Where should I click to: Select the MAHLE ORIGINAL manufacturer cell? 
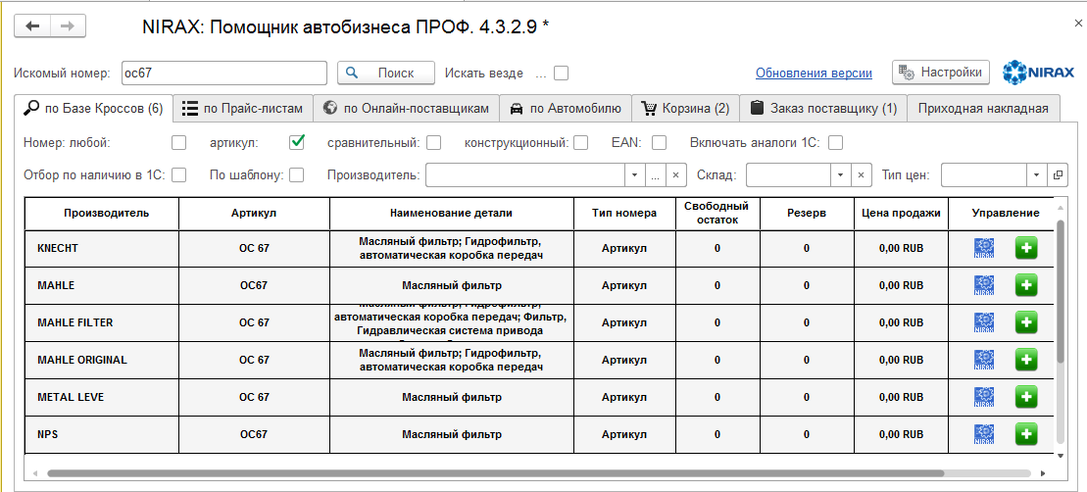[x=102, y=361]
